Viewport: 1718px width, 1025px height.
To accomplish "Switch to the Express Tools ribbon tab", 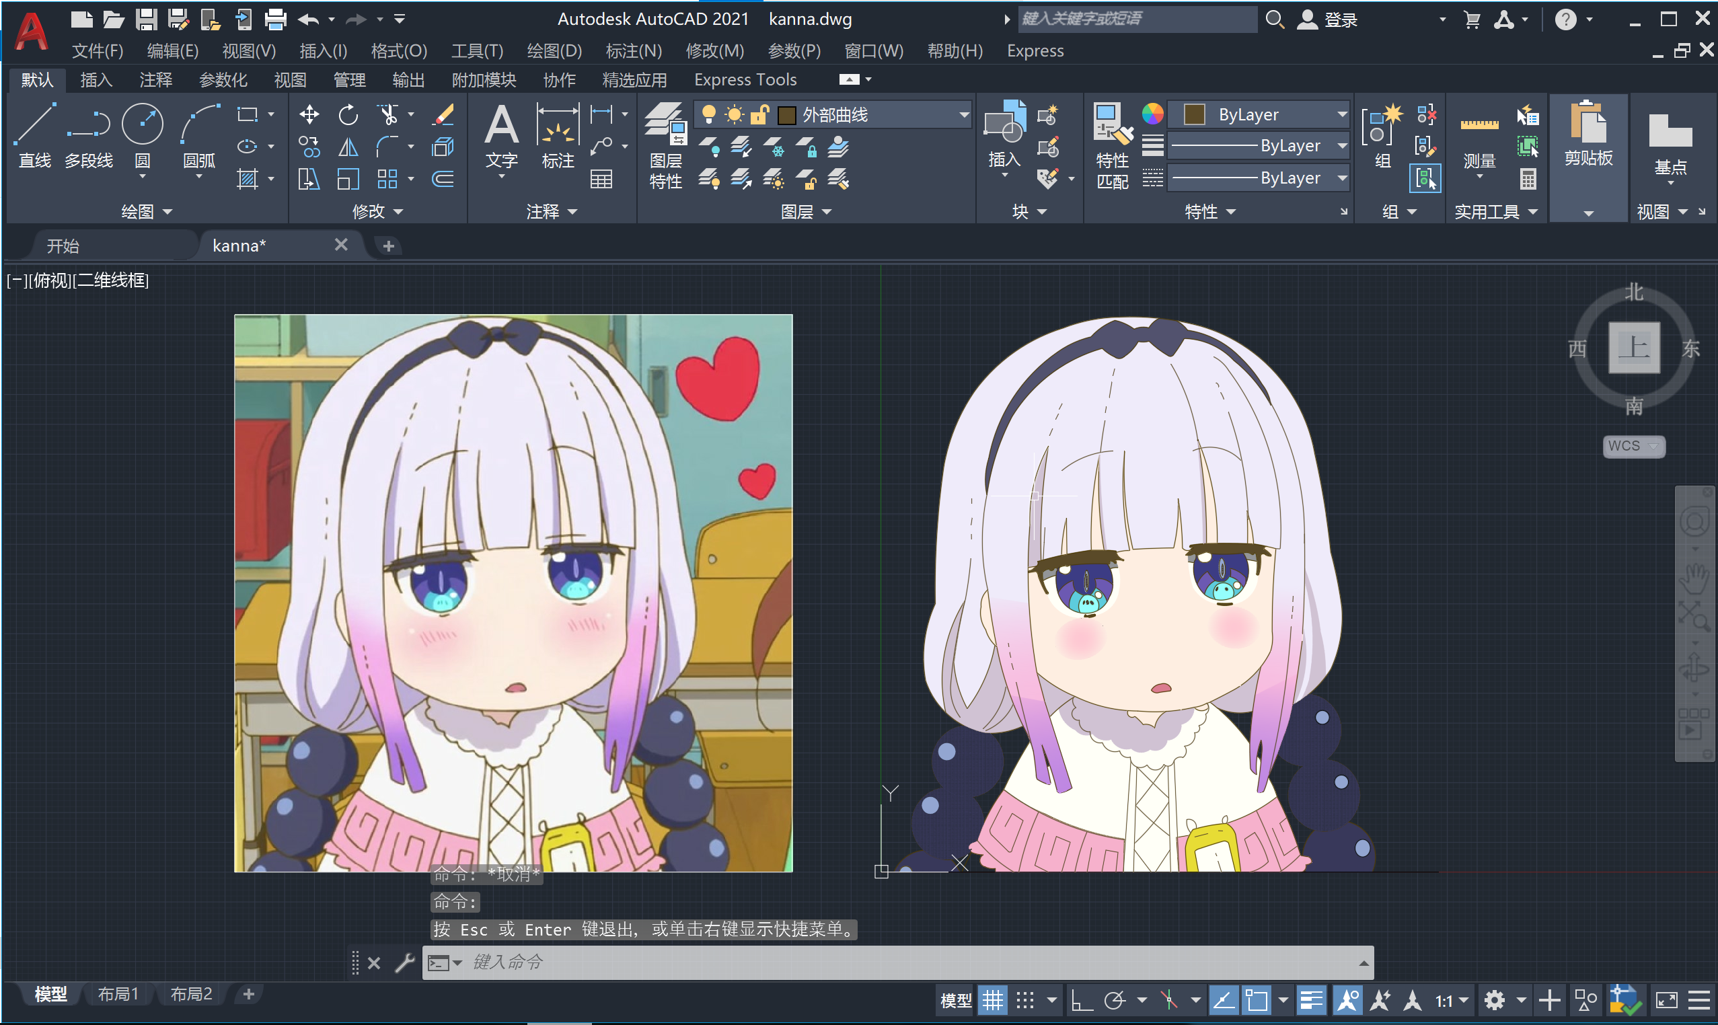I will 745,80.
